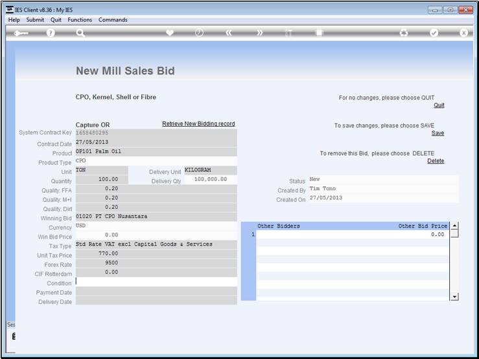Click the Other Bidders column header
The image size is (479, 359).
point(279,226)
